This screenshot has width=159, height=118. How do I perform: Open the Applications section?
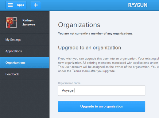(25, 51)
